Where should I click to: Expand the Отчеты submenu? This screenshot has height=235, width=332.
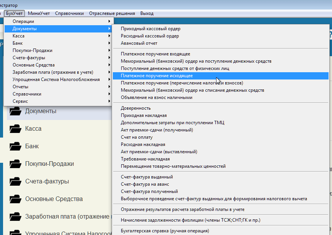tap(59, 87)
